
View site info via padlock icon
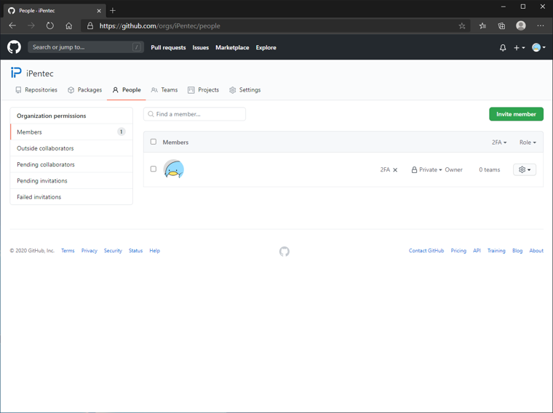[90, 25]
